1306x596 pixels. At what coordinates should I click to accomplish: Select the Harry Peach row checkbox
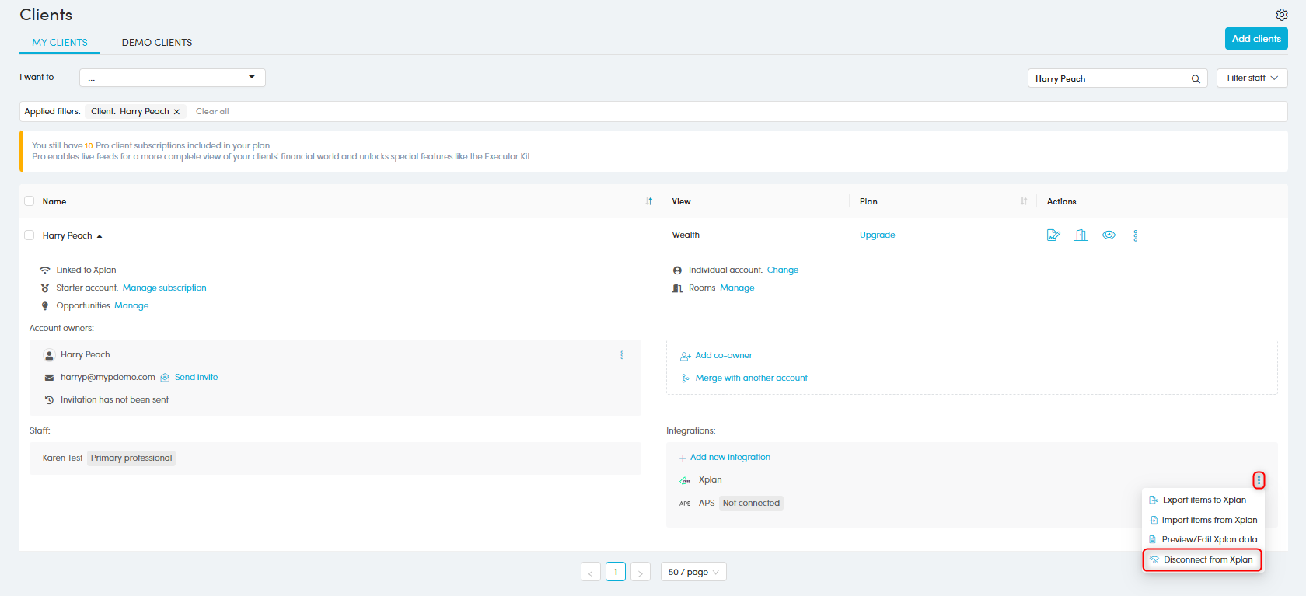(30, 235)
